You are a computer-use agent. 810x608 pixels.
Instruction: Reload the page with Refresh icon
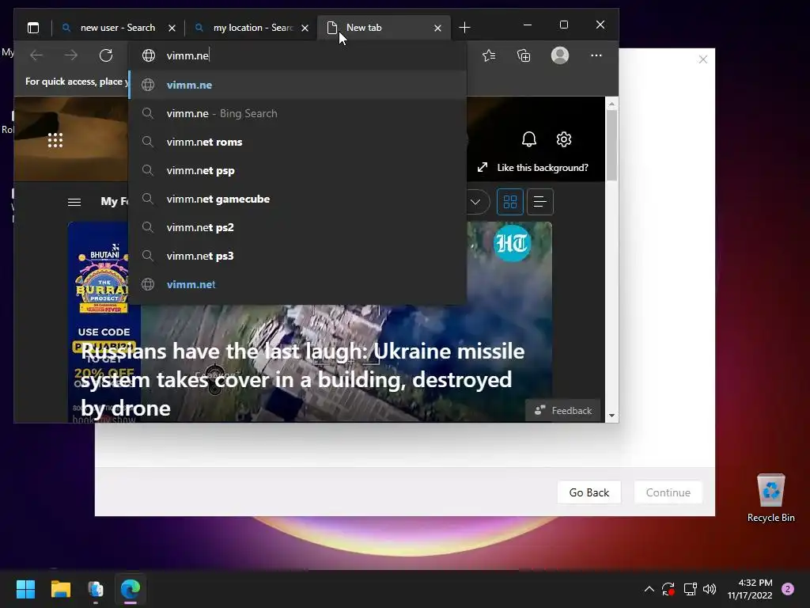[x=106, y=55]
